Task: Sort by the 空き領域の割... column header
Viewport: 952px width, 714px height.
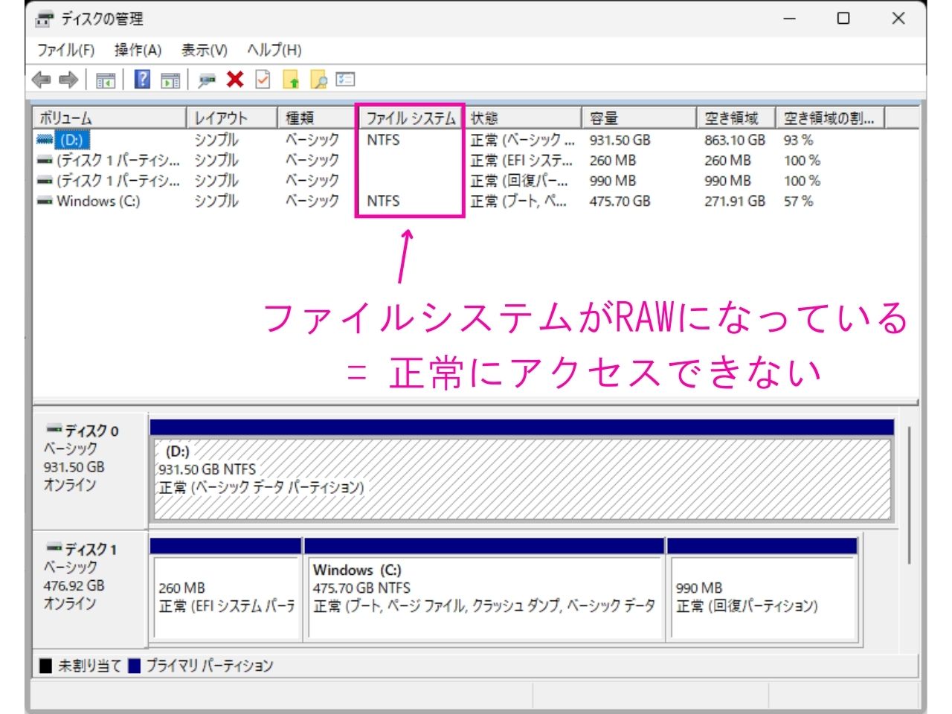Action: [x=831, y=118]
